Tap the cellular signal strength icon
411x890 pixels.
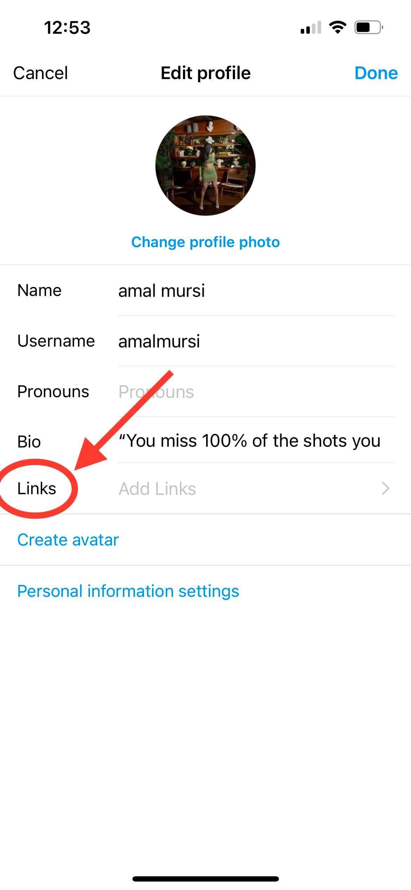tap(311, 27)
